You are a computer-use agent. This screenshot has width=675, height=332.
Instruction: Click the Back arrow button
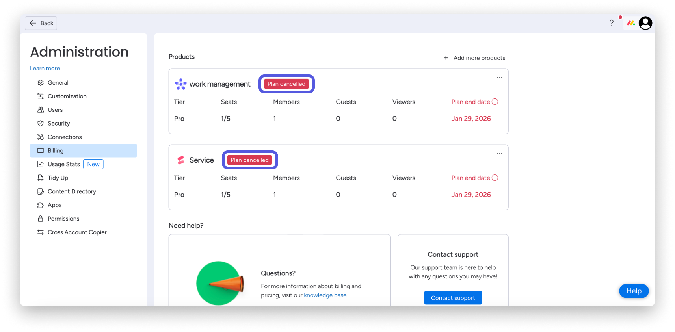coord(41,23)
